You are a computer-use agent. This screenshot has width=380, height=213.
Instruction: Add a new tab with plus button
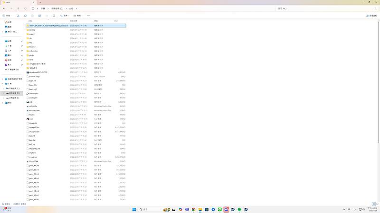[x=40, y=2]
